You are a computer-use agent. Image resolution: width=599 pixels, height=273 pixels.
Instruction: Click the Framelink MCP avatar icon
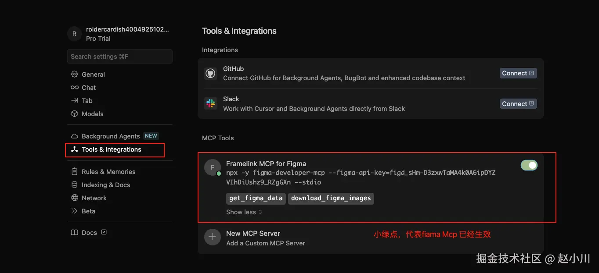pos(213,167)
